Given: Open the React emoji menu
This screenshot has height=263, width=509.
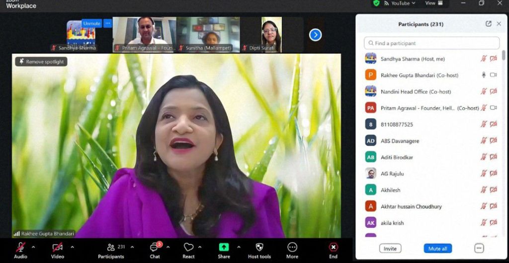Looking at the screenshot, I should coord(188,248).
